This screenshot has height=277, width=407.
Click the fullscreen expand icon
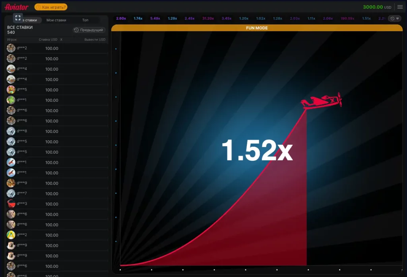point(18,18)
